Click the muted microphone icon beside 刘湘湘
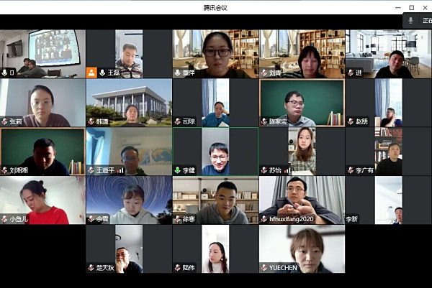 tap(4, 170)
